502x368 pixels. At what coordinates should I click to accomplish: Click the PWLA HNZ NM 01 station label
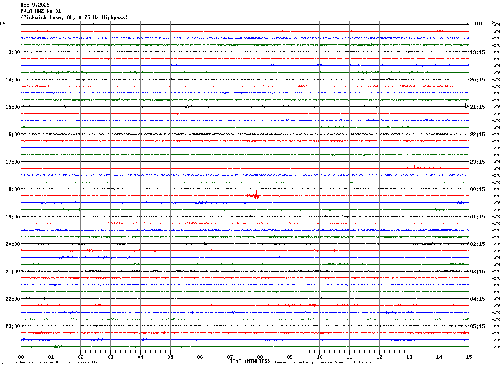(x=41, y=11)
